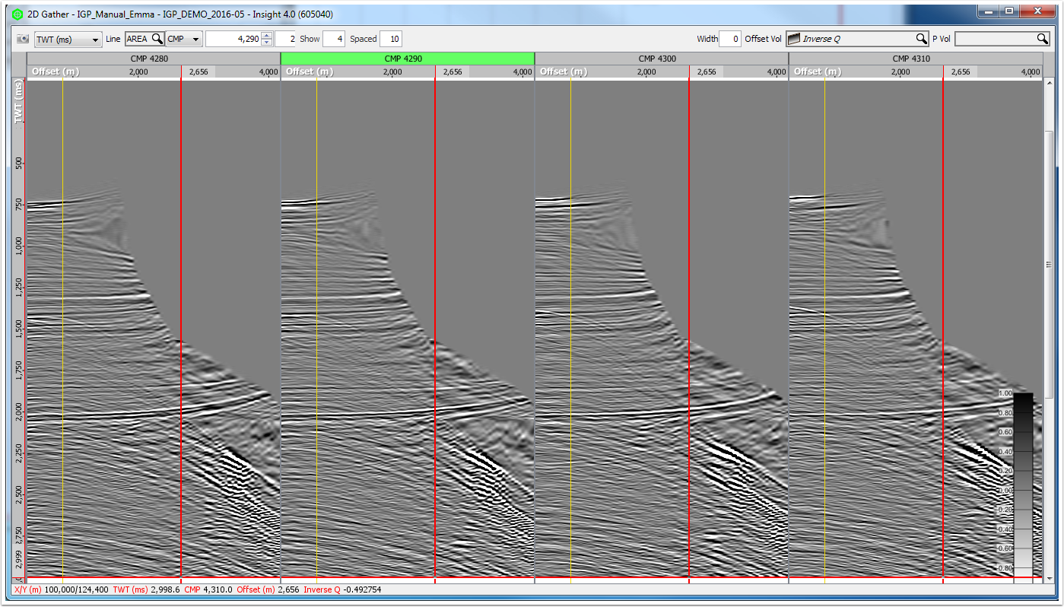This screenshot has width=1064, height=607.
Task: Increment the CMP value with the up arrow
Action: tap(267, 36)
